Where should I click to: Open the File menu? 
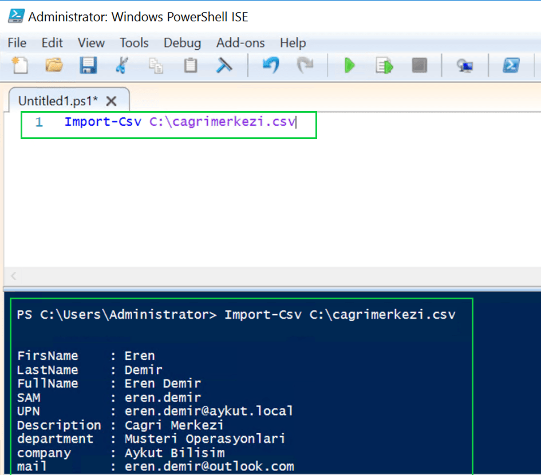pos(17,43)
